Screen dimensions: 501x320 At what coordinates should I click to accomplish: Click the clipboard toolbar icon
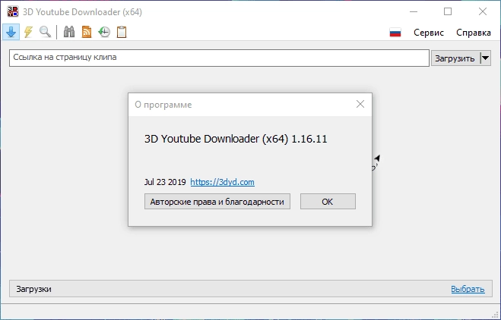point(122,32)
